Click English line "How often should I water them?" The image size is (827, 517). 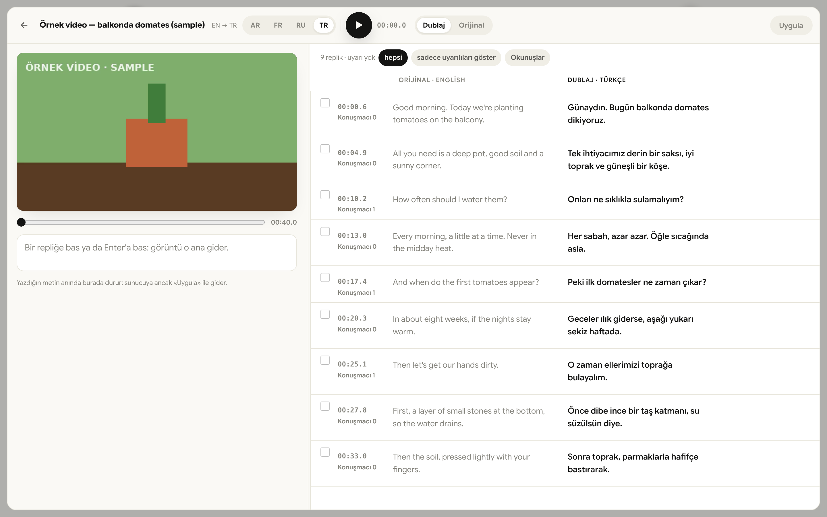click(x=450, y=199)
